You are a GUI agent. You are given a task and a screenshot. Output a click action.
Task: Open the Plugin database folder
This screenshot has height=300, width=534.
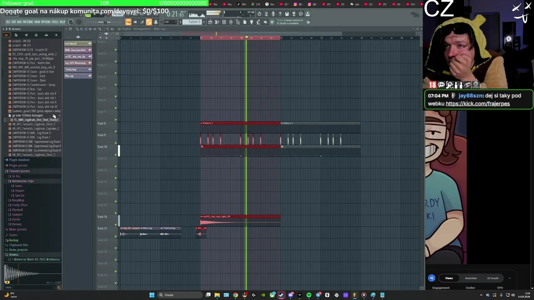(x=19, y=160)
